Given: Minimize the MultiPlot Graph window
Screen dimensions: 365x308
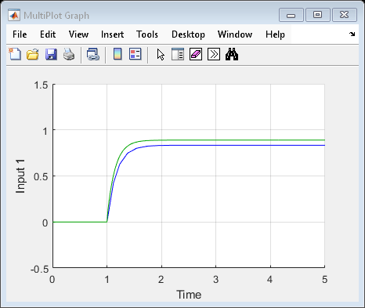Looking at the screenshot, I should pyautogui.click(x=291, y=15).
